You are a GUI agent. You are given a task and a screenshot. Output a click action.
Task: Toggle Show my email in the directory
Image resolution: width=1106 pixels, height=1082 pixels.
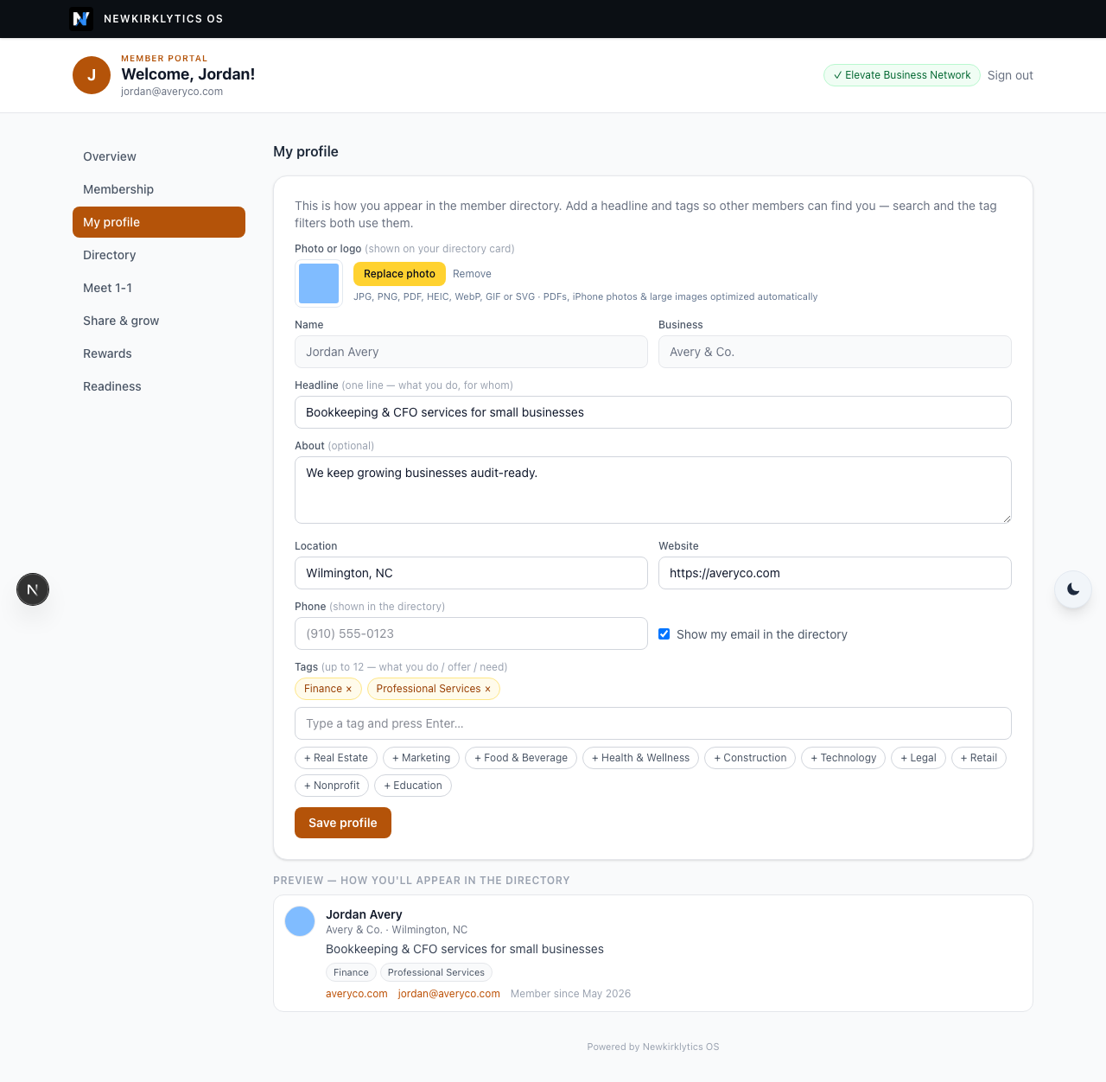pos(664,633)
